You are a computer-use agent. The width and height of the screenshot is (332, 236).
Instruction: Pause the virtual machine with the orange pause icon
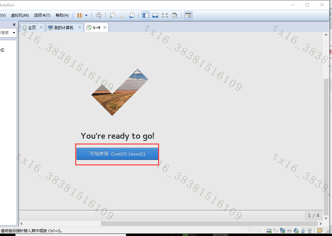(79, 15)
